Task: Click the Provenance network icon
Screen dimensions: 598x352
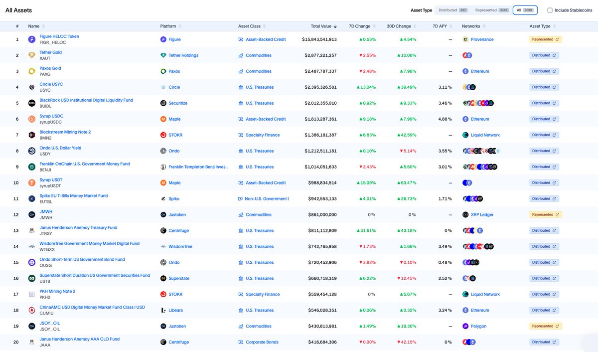Action: click(465, 39)
